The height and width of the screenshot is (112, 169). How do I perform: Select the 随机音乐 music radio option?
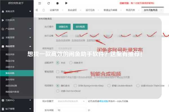[x=58, y=86]
